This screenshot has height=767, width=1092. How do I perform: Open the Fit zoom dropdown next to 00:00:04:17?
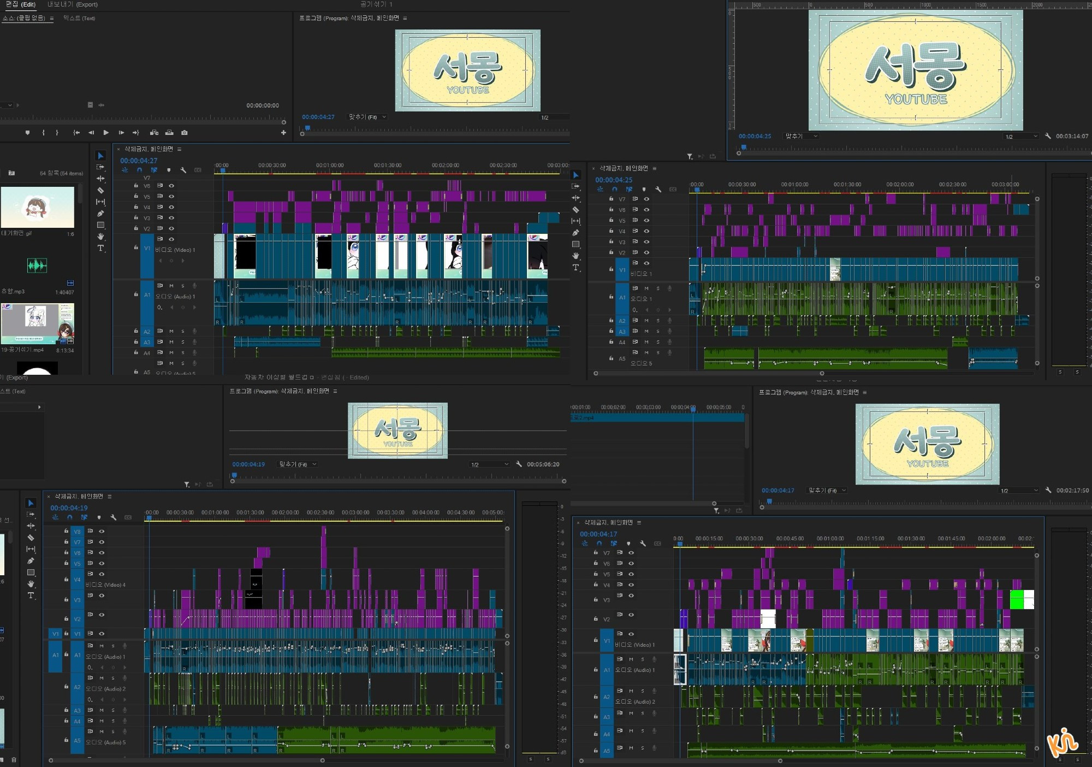pos(827,491)
